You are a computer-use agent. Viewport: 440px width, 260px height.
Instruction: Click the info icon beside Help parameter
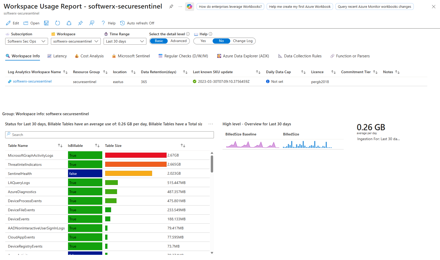pos(211,34)
